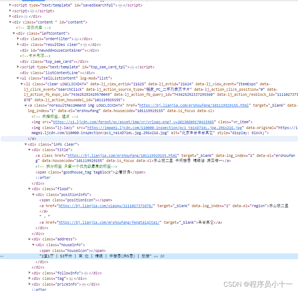Select the houseIcon span line

pos(73,251)
